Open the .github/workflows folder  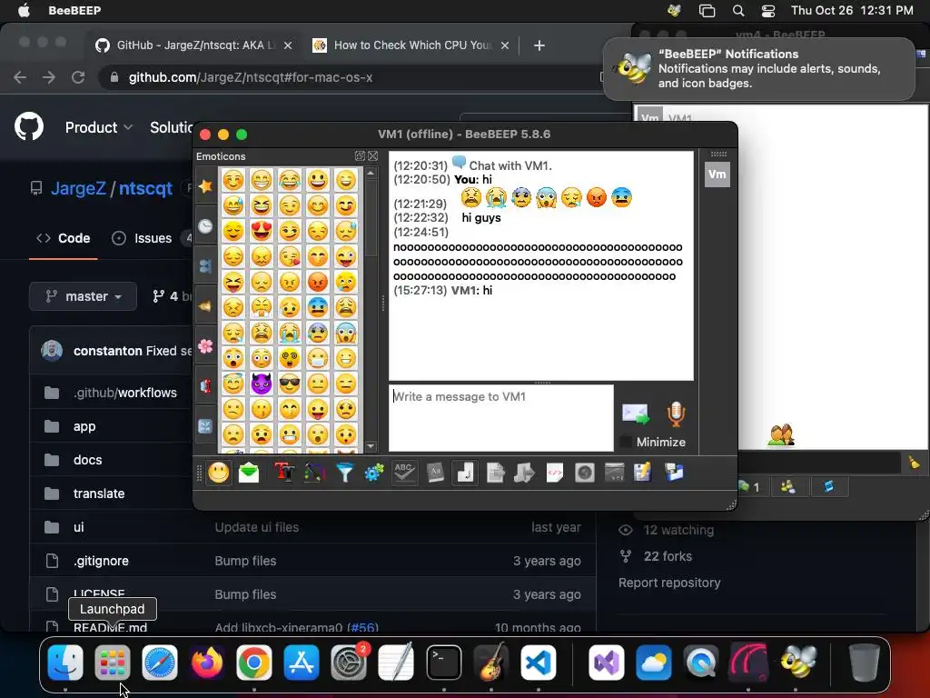pyautogui.click(x=125, y=393)
